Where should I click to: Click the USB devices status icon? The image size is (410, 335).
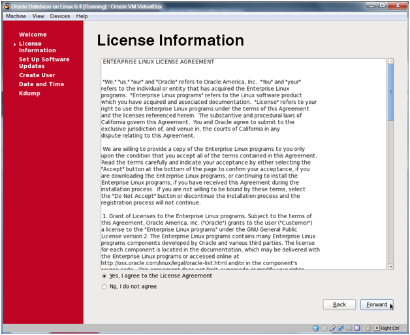pyautogui.click(x=332, y=328)
